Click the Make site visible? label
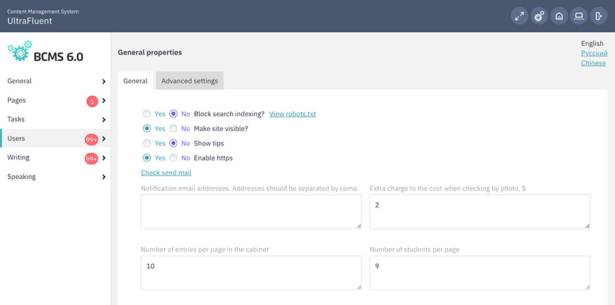615x305 pixels. (x=221, y=129)
